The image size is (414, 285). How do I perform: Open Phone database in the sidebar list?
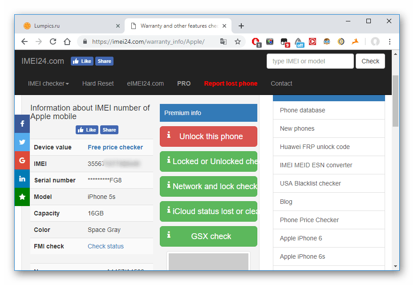[x=329, y=110]
